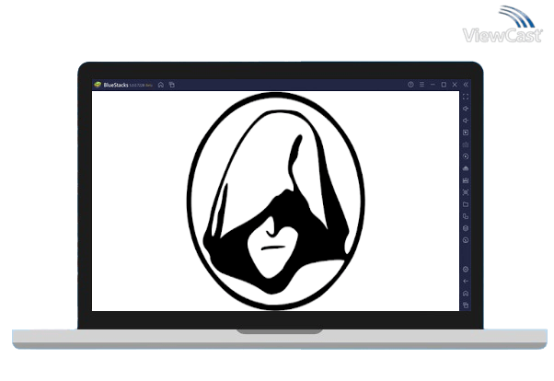
Task: Click the hooded figure logo image
Action: [x=275, y=202]
